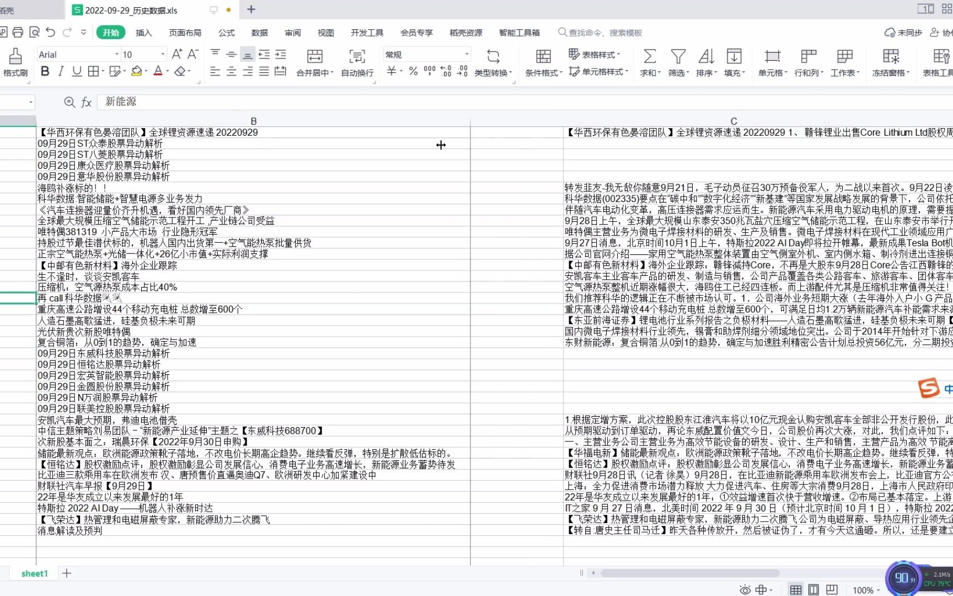Screen dimensions: 953x596
Task: Click the insert function fx icon
Action: [x=86, y=102]
